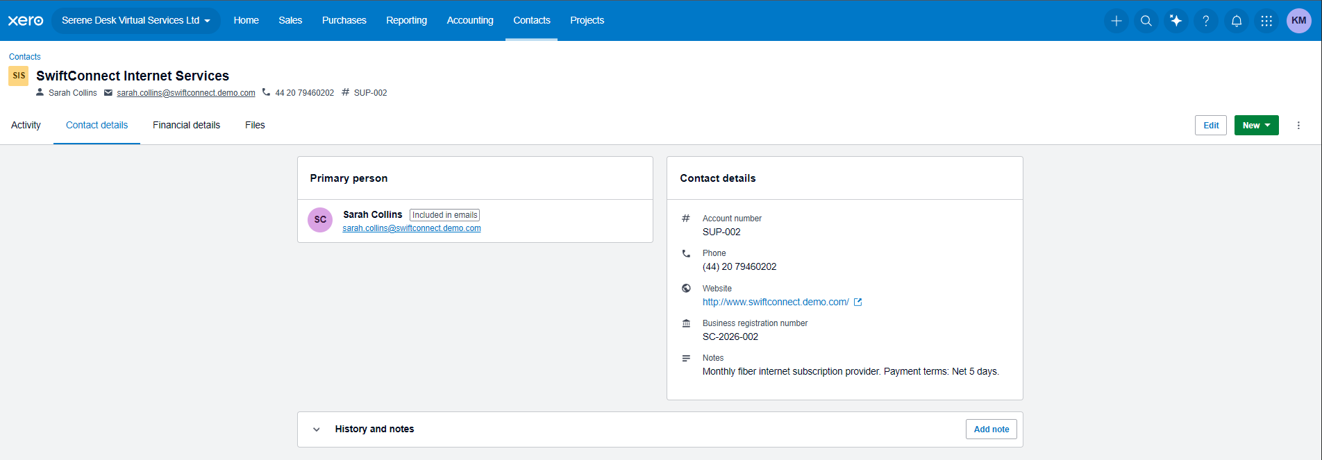
Task: Click the globe icon beside Website
Action: 686,288
